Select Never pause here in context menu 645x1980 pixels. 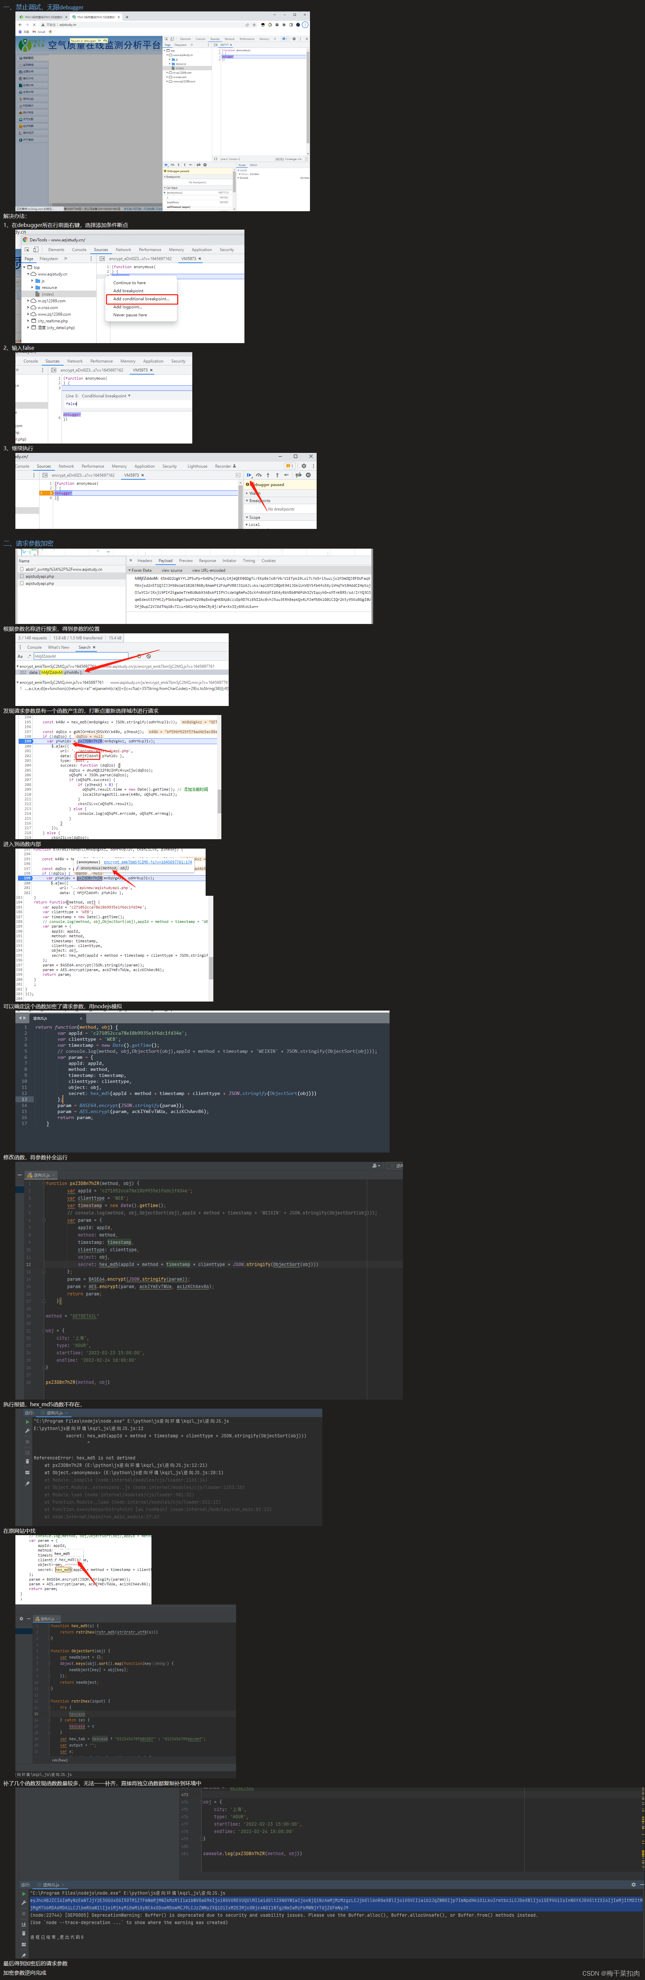coord(130,315)
